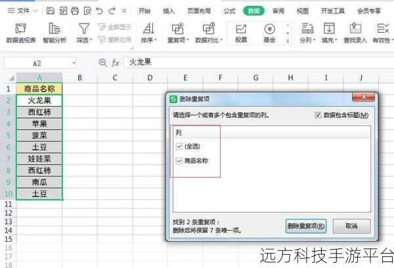Click the 智能分析 icon
Image resolution: width=394 pixels, height=268 pixels.
click(55, 28)
